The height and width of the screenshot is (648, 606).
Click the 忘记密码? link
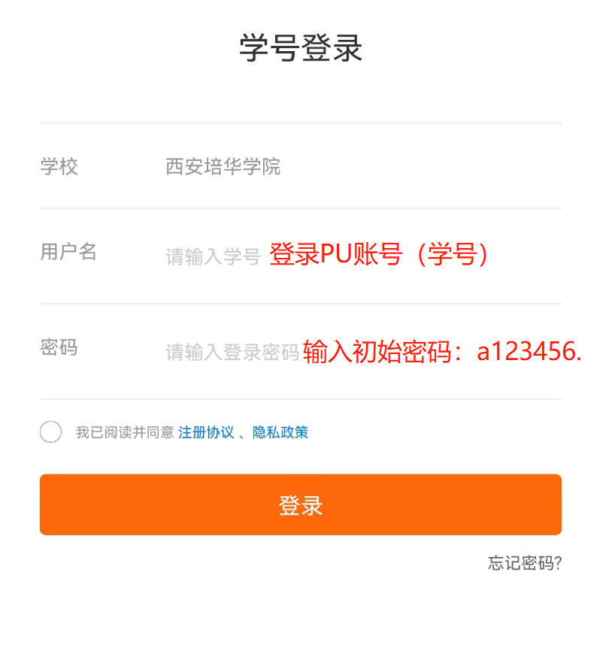coord(525,563)
